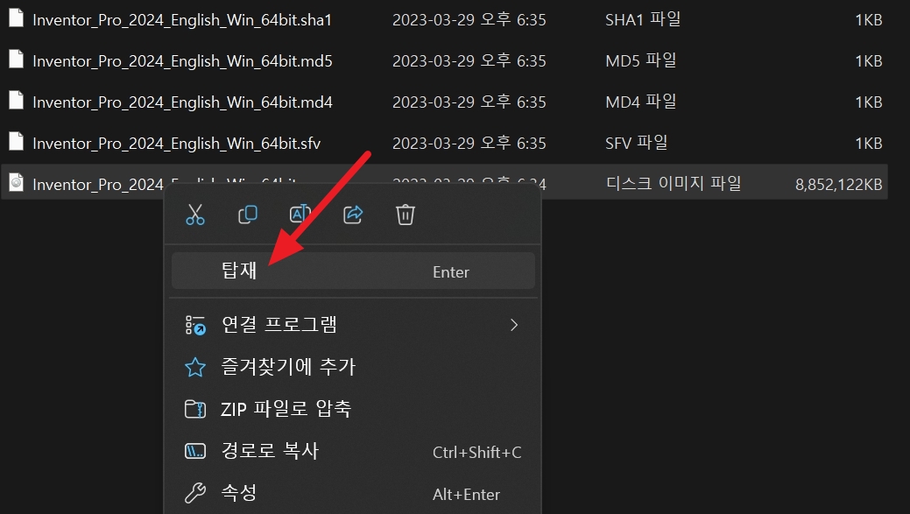Click the Ctrl+Shift+C shortcut label
The height and width of the screenshot is (514, 910).
(x=477, y=453)
